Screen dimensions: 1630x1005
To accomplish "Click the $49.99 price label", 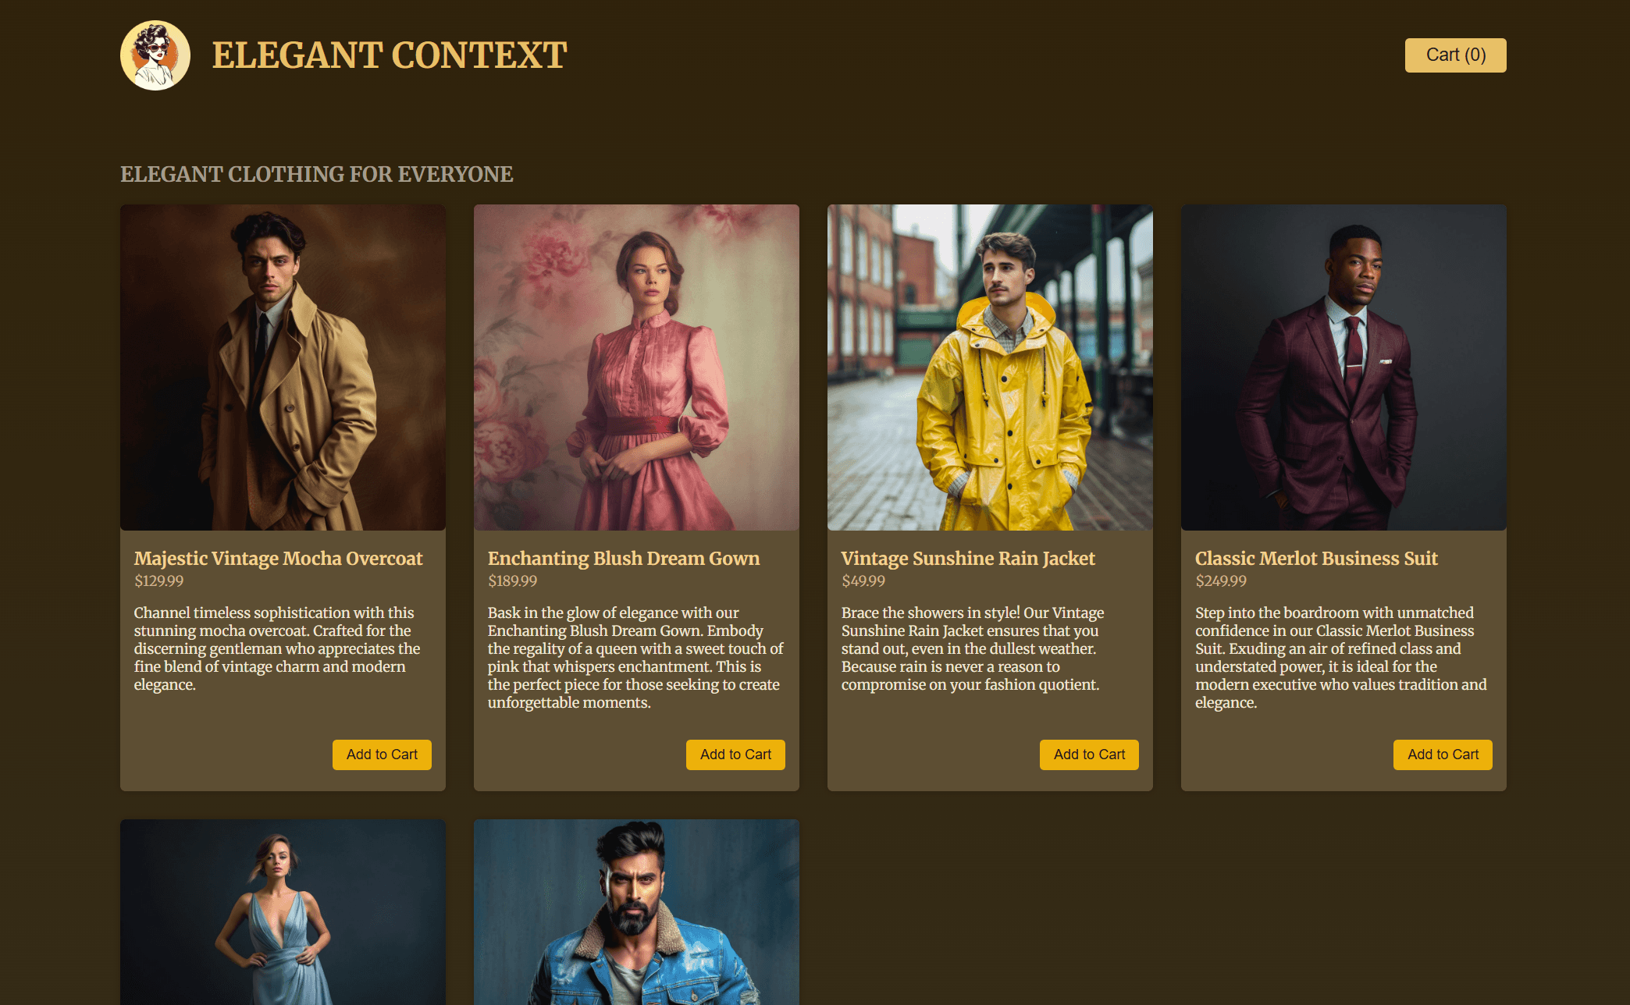I will [863, 581].
